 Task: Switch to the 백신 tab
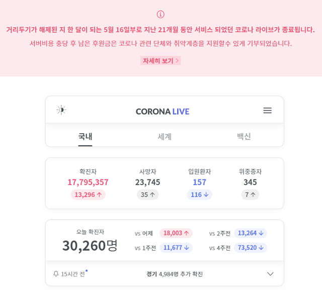[x=244, y=136]
